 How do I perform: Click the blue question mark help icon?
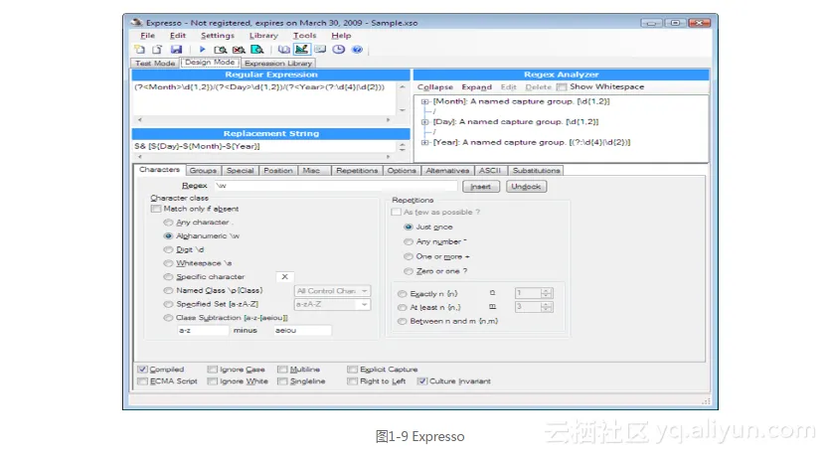[x=357, y=50]
